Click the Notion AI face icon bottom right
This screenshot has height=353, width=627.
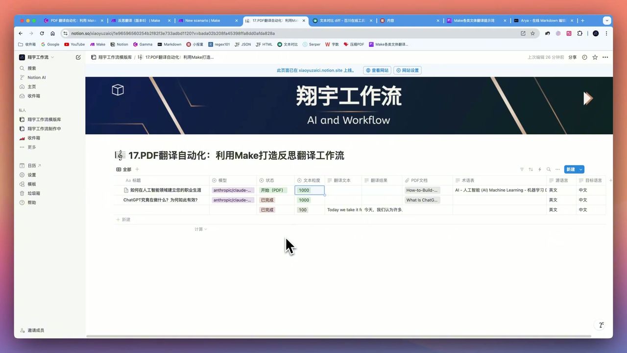point(601,325)
